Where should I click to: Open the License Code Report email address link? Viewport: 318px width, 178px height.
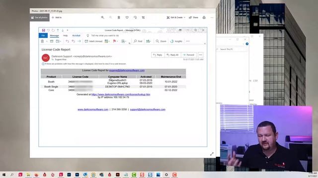pyautogui.click(x=127, y=70)
